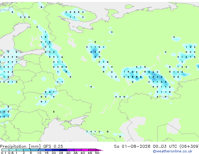
Task: Click legend label "35"
Action: click(x=75, y=153)
